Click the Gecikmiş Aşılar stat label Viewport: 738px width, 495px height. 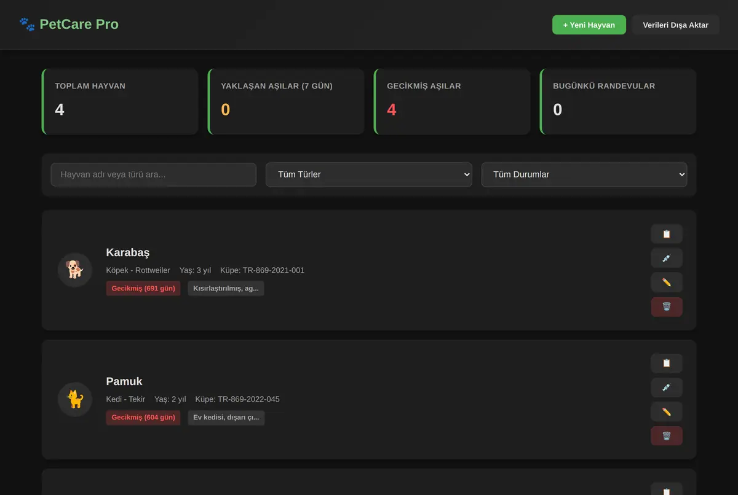point(424,86)
